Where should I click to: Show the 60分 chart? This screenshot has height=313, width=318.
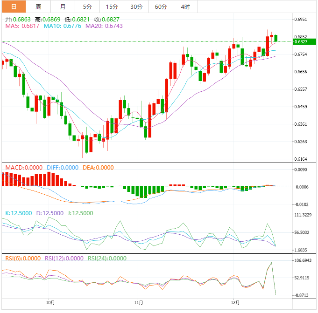(x=161, y=7)
